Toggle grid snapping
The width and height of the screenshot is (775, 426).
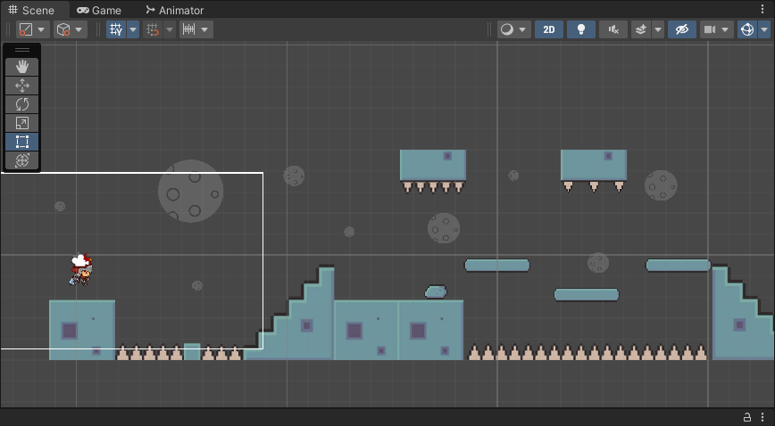pyautogui.click(x=153, y=29)
